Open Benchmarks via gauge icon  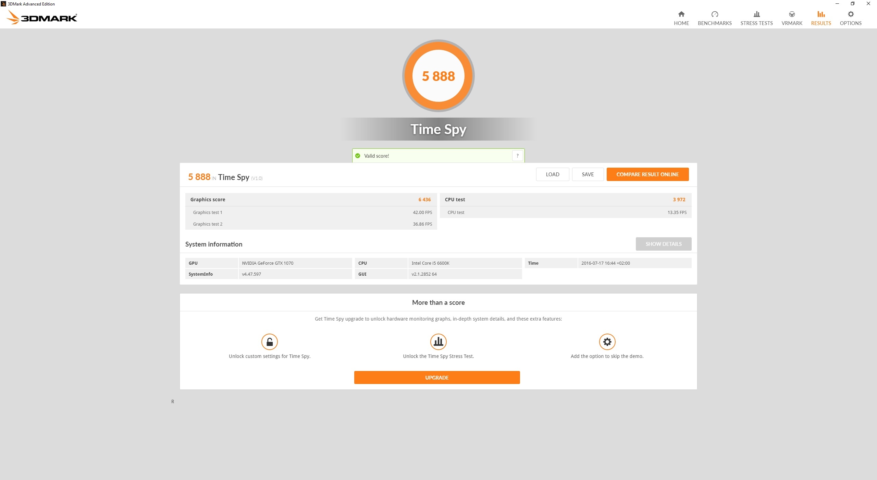point(714,14)
